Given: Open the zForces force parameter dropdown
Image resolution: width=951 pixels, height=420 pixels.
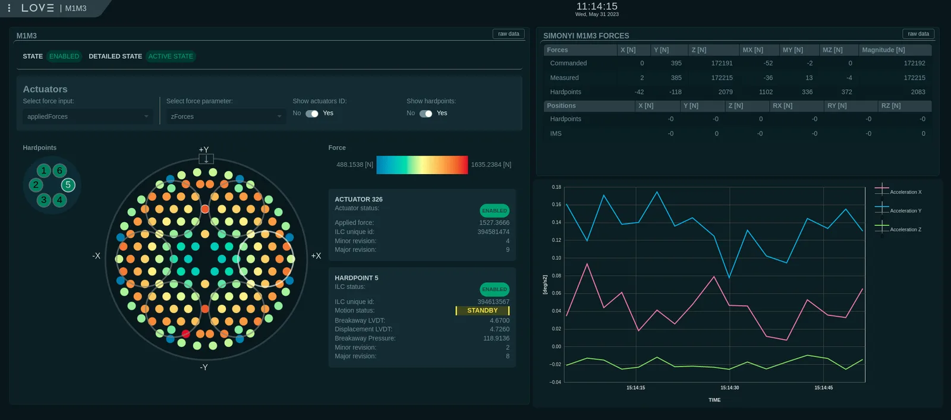Looking at the screenshot, I should pyautogui.click(x=226, y=116).
